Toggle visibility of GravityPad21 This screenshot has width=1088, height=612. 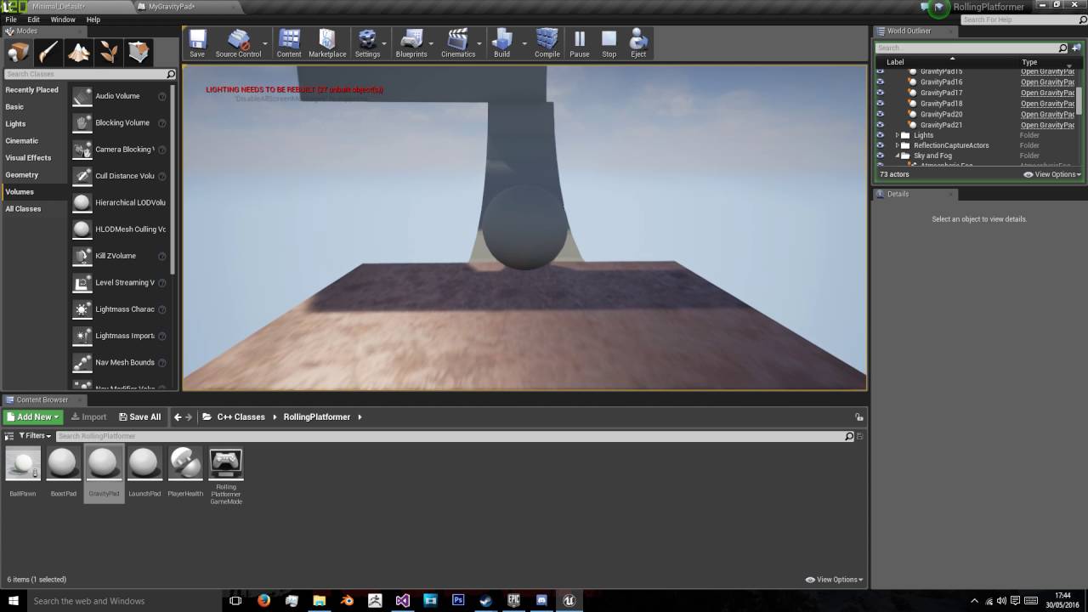881,125
